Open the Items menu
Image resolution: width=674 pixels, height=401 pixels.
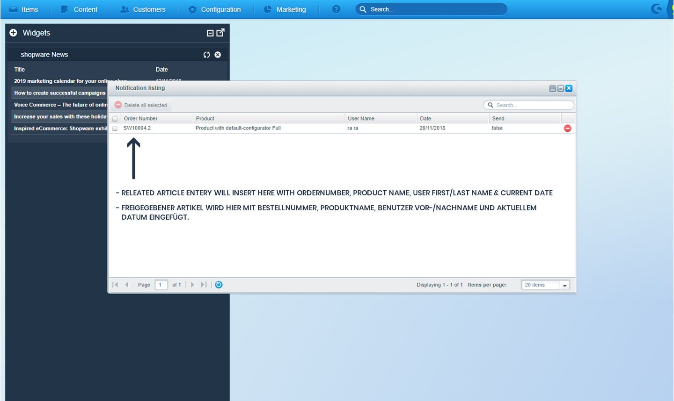[24, 9]
